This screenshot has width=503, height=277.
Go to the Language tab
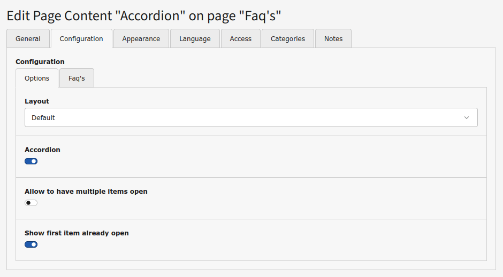point(195,38)
